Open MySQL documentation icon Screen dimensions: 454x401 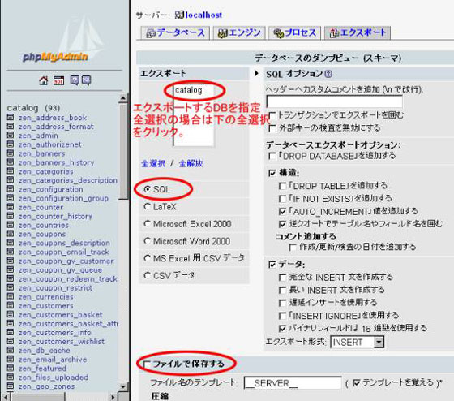[x=86, y=80]
